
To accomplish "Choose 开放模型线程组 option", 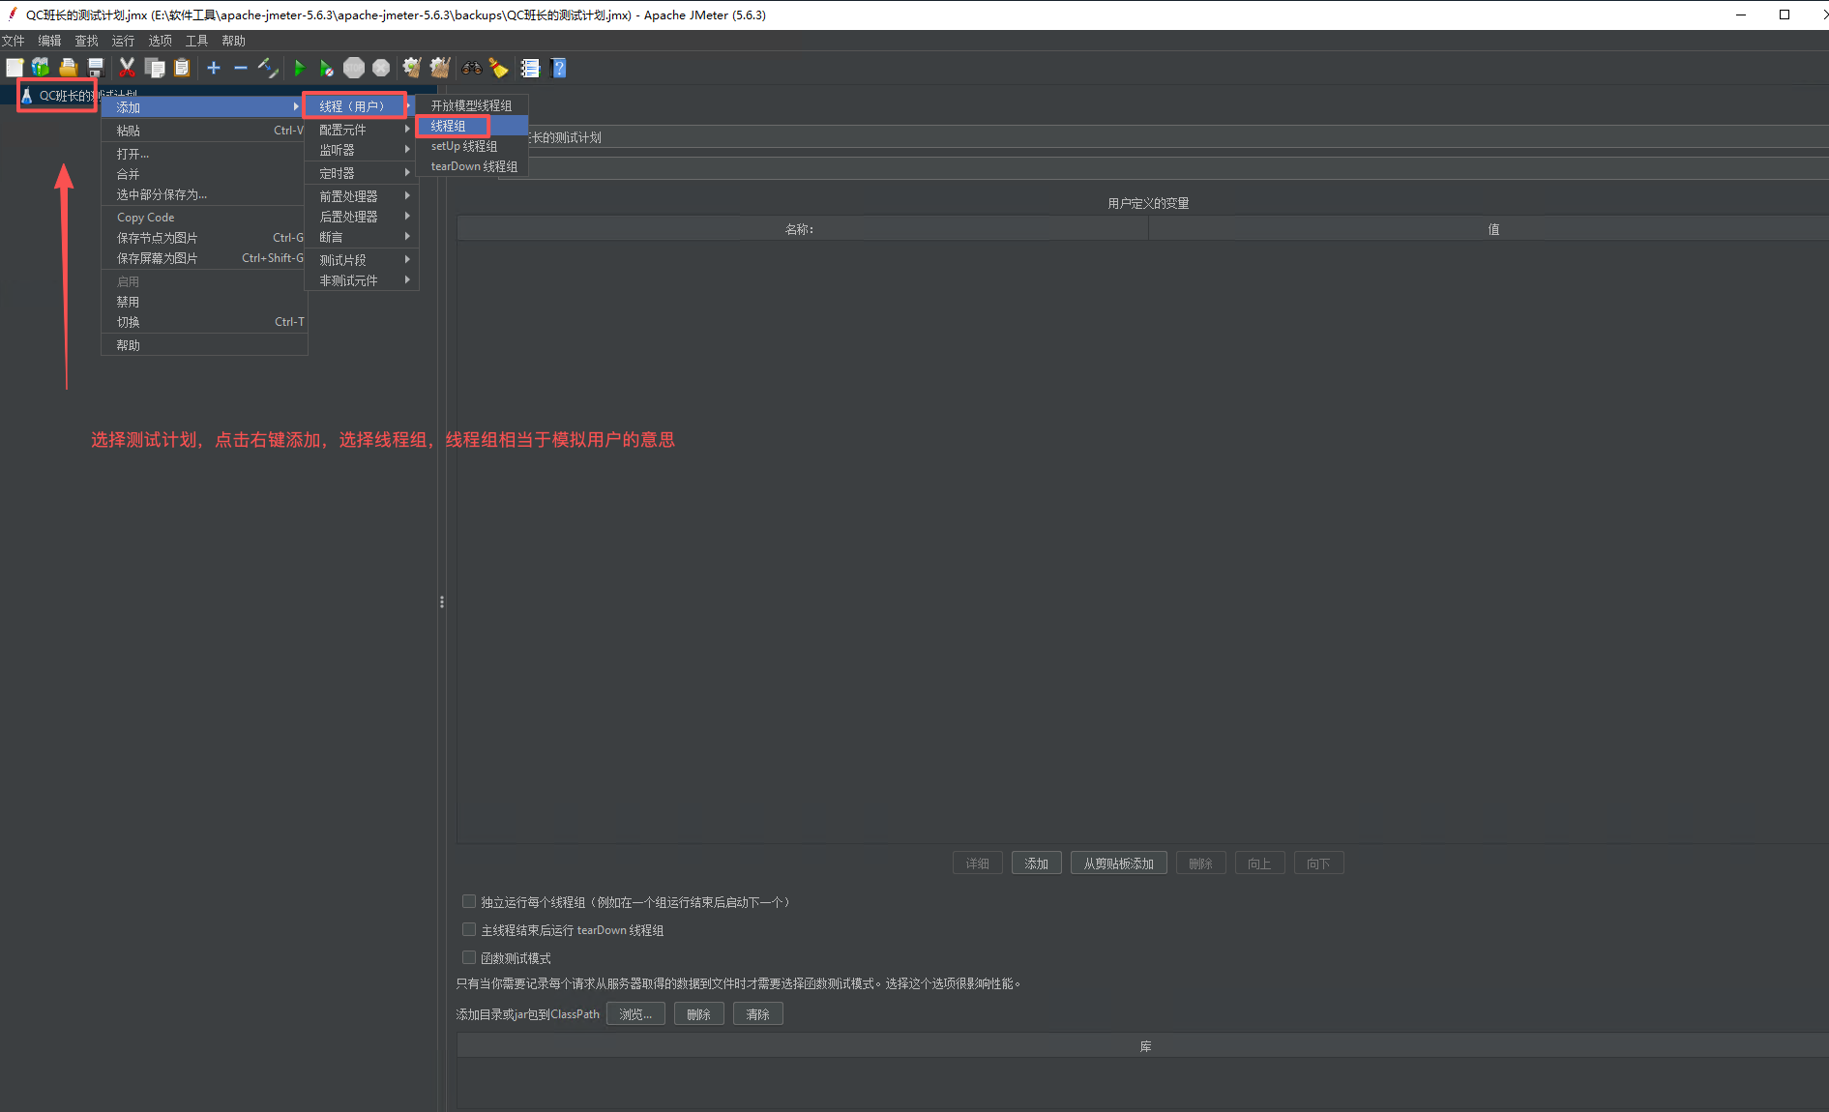I will [x=472, y=105].
